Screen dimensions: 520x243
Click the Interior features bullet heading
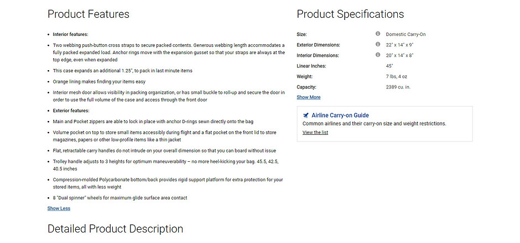[71, 34]
